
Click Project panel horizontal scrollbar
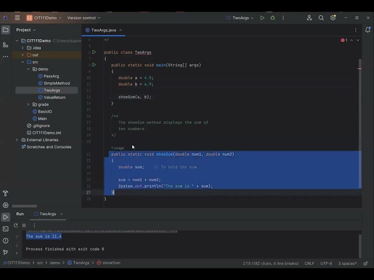[25, 206]
